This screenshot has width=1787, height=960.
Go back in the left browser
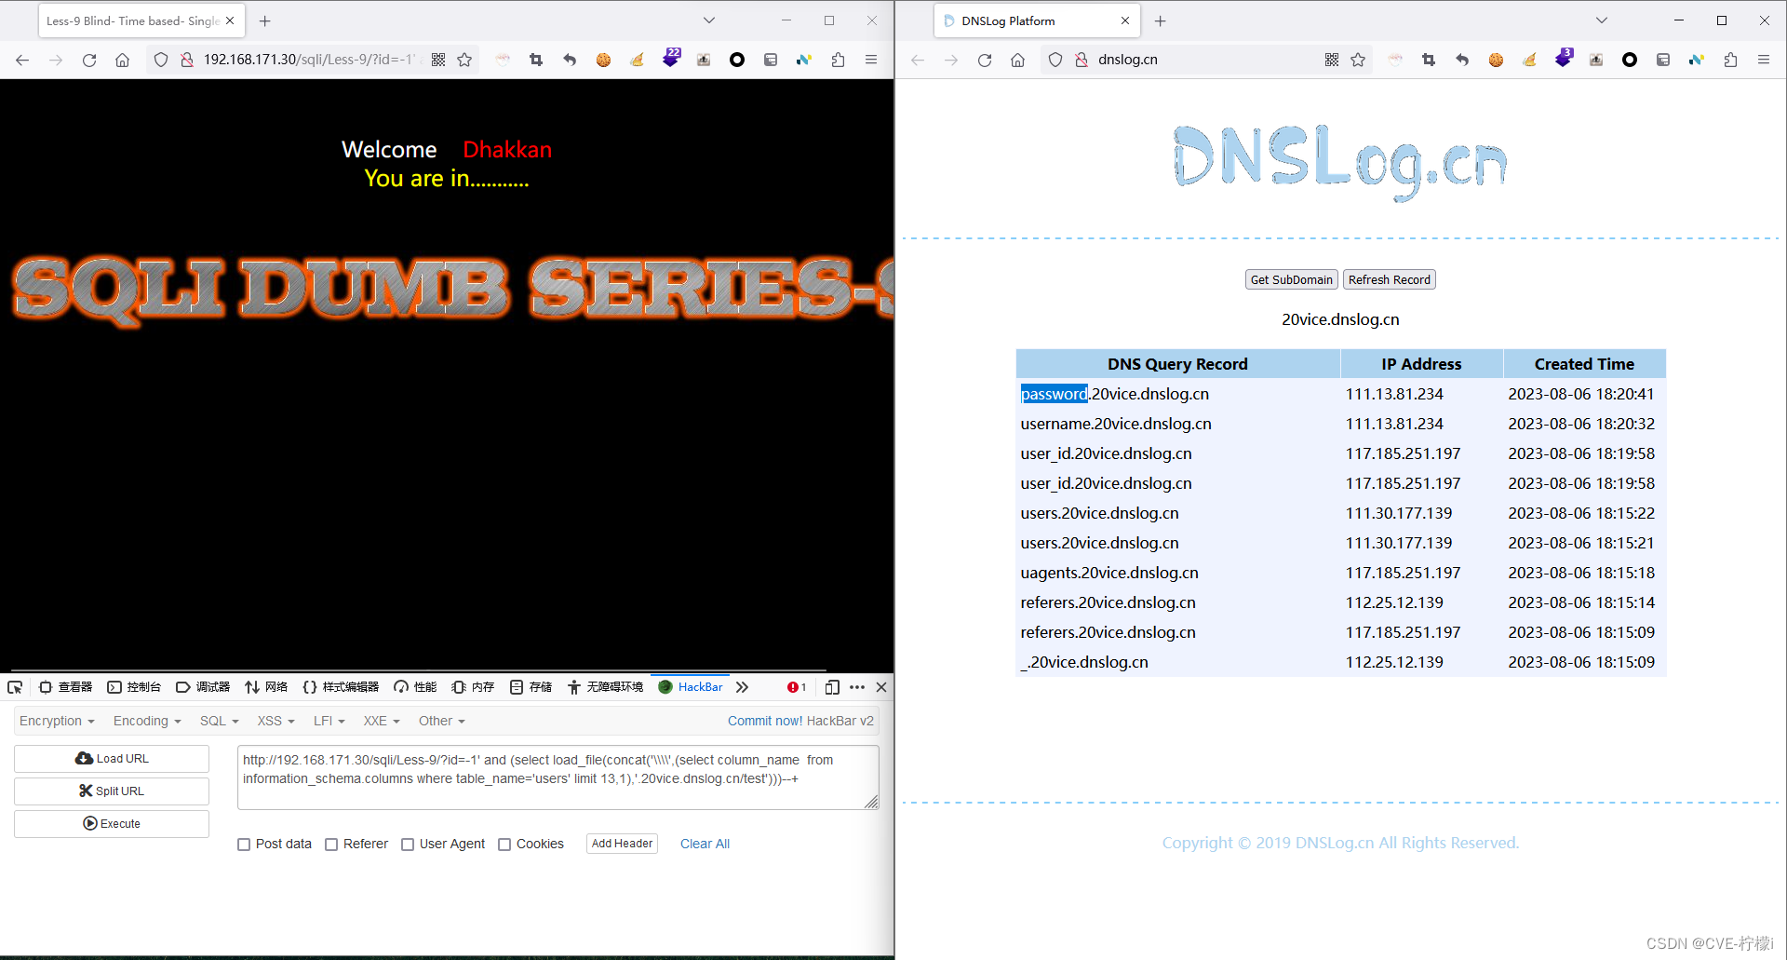click(x=22, y=60)
